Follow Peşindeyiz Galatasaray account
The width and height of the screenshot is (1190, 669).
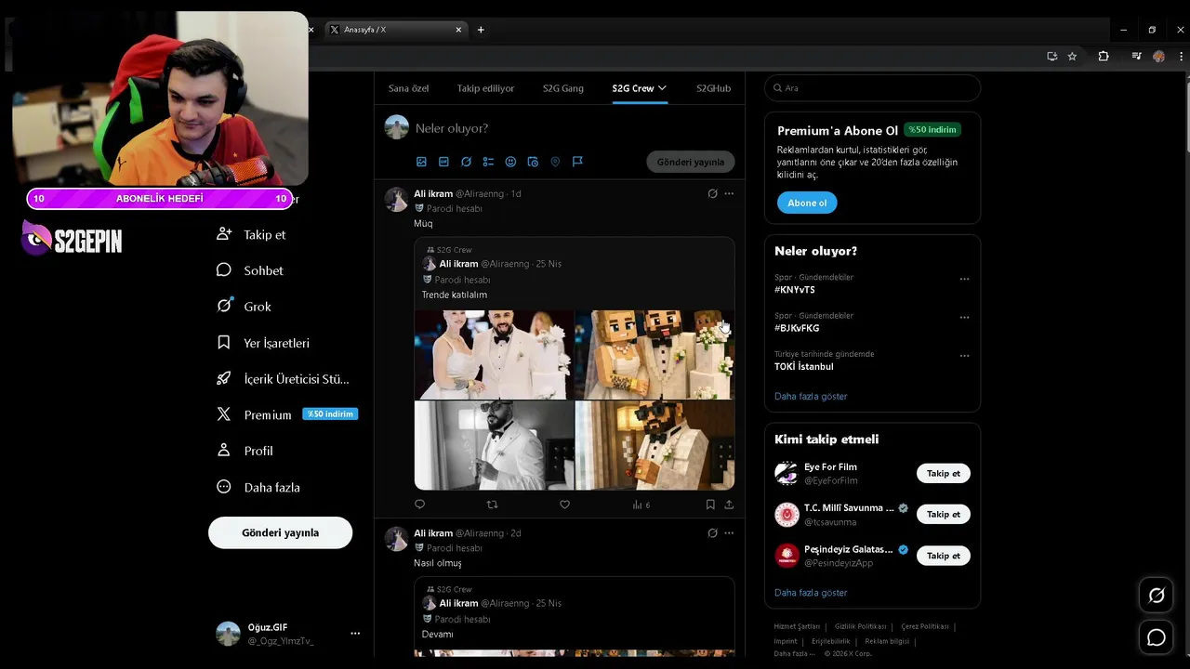click(943, 555)
